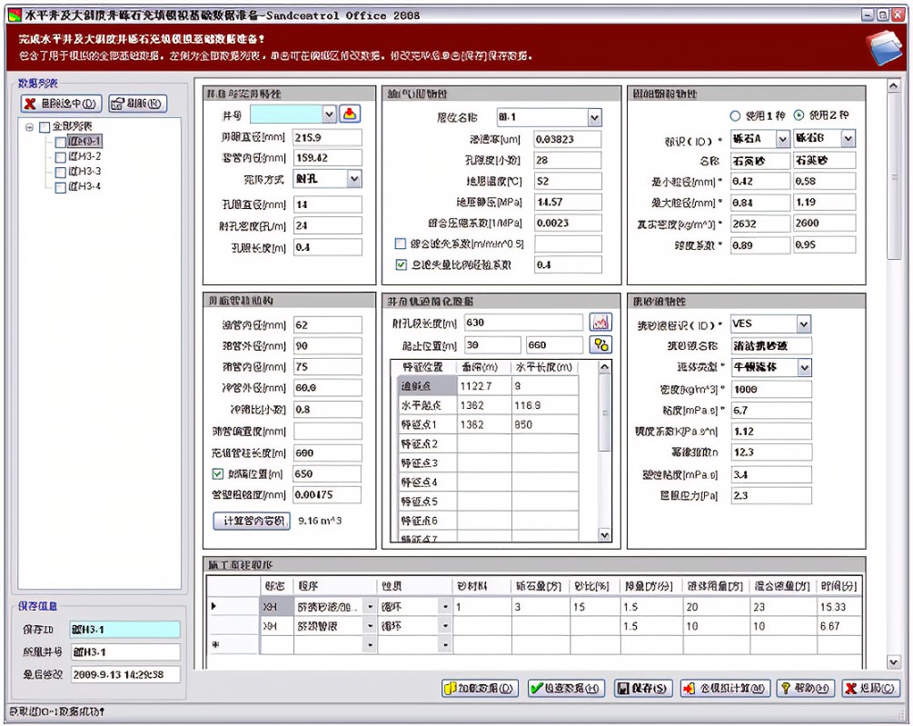913x726 pixels.
Task: Open the gravel B identifier dropdown
Action: [x=848, y=138]
